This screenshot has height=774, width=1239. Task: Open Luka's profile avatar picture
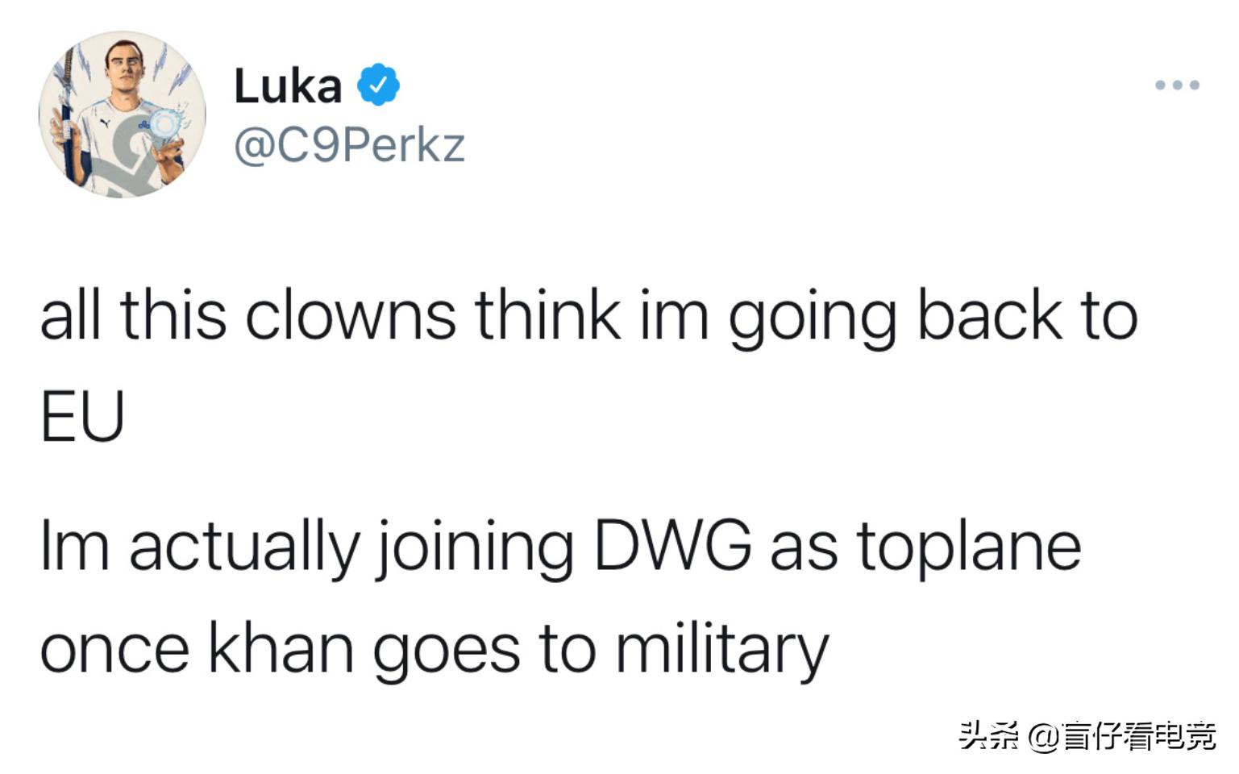point(122,114)
